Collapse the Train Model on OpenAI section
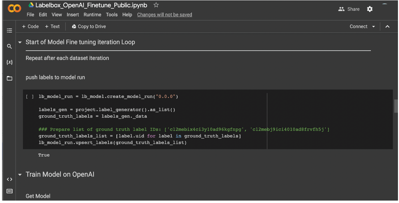Screen dimensions: 399x203 20,175
